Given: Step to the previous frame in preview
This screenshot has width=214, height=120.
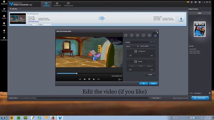Looking at the screenshot, I should point(85,79).
